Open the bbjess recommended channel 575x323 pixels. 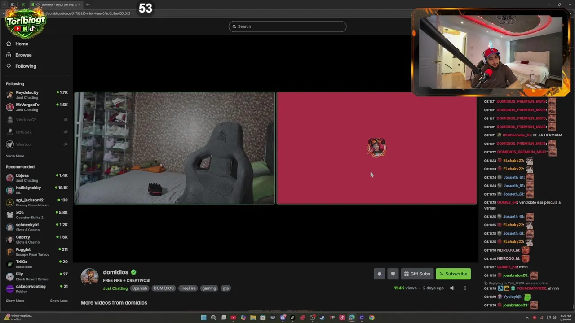click(x=36, y=178)
